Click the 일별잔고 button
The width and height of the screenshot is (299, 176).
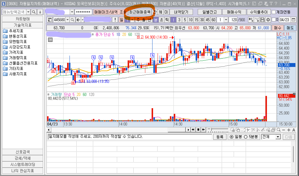point(209,12)
